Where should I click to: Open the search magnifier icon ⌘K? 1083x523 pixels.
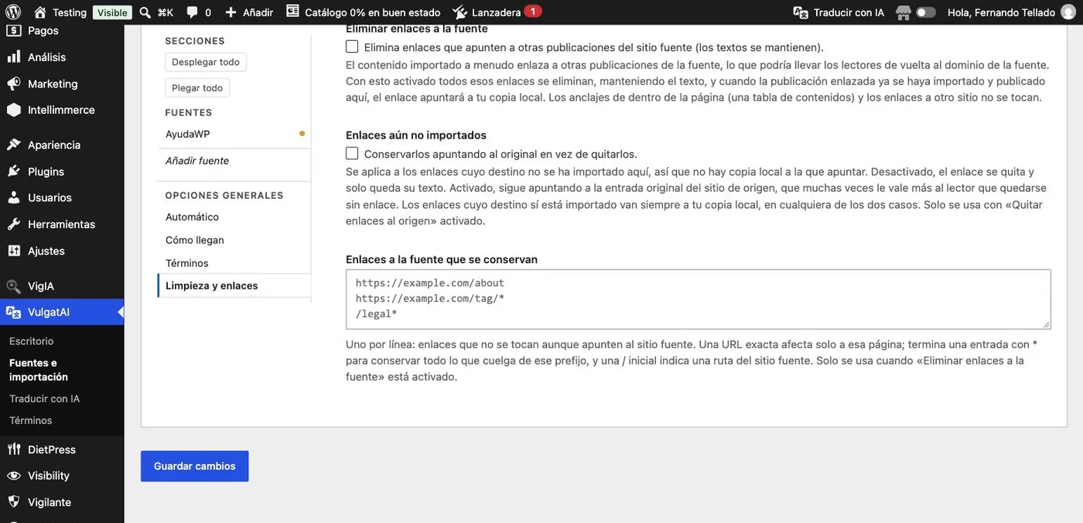145,12
